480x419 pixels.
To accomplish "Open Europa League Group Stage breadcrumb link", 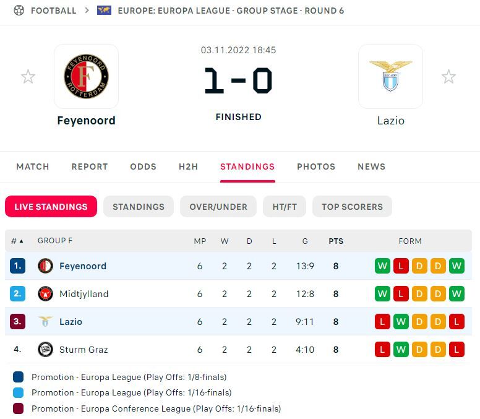I will click(x=231, y=11).
